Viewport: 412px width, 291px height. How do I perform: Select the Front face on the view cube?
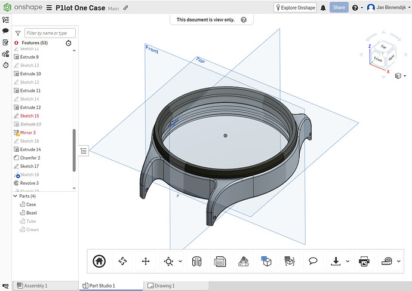(378, 59)
